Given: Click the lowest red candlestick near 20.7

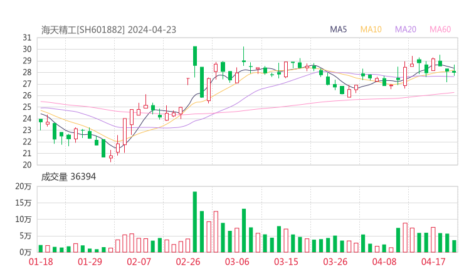Looking at the screenshot, I should [x=111, y=157].
